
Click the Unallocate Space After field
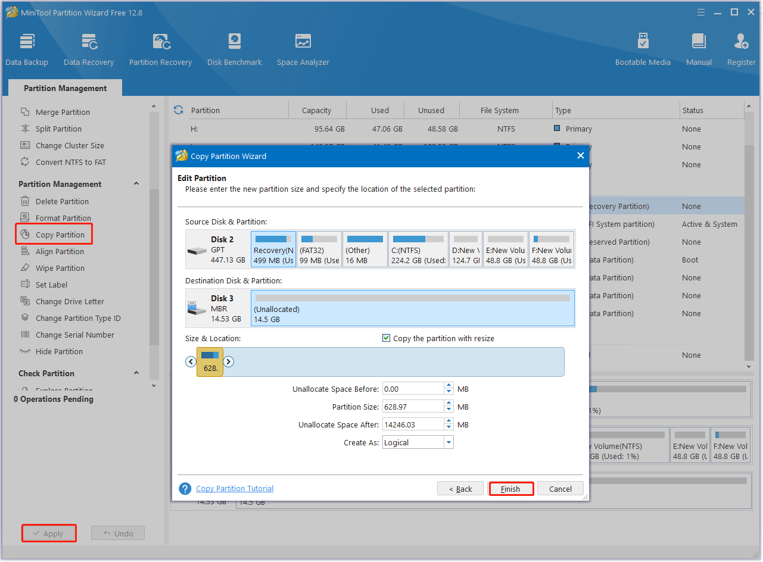pos(413,424)
